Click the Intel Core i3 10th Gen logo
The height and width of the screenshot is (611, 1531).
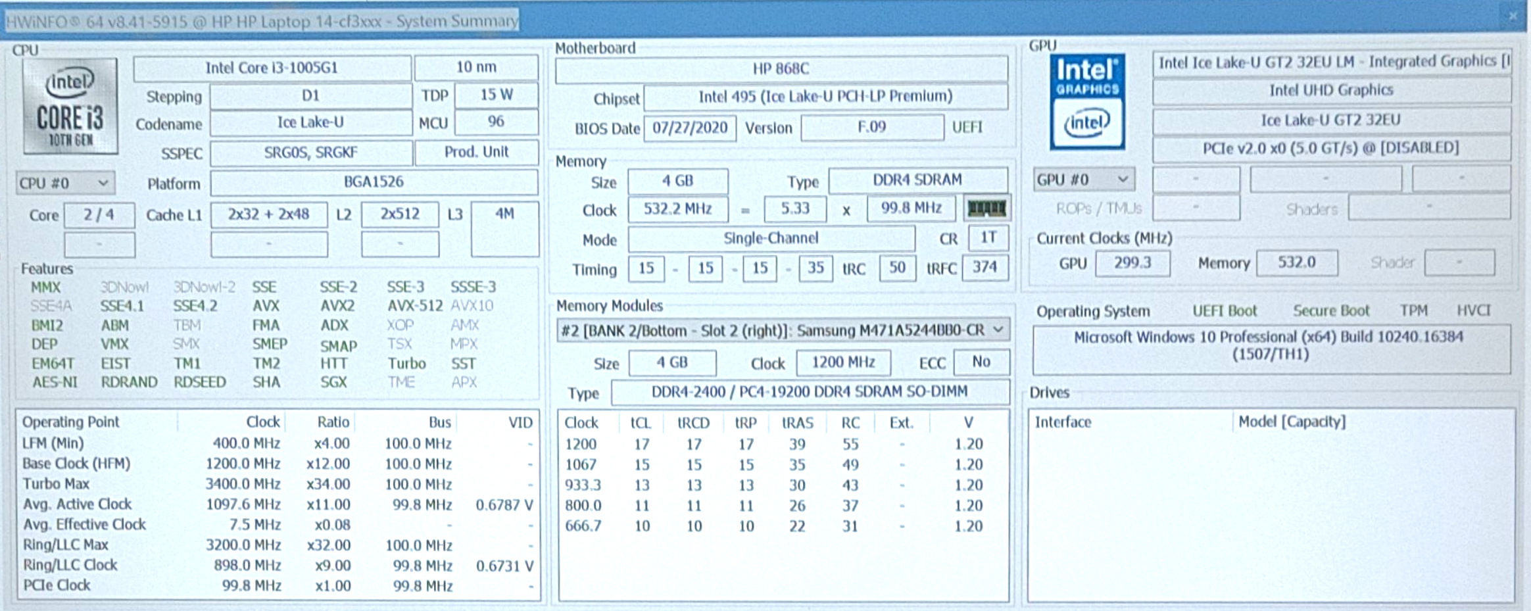tap(70, 106)
